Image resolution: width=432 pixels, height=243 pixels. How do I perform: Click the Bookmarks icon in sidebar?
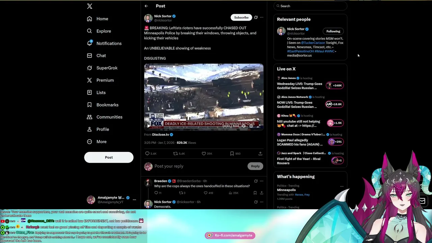89,105
